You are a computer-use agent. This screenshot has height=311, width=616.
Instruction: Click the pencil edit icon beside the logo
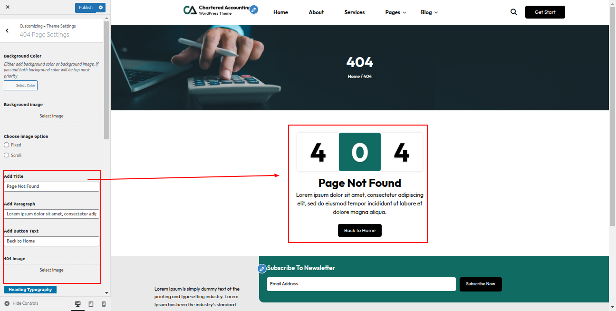pos(254,10)
